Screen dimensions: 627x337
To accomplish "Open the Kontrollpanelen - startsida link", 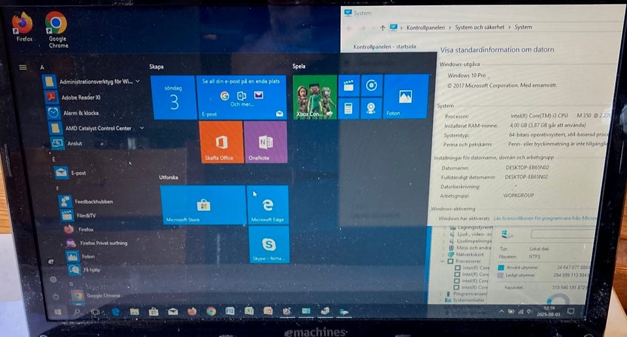I will (384, 47).
